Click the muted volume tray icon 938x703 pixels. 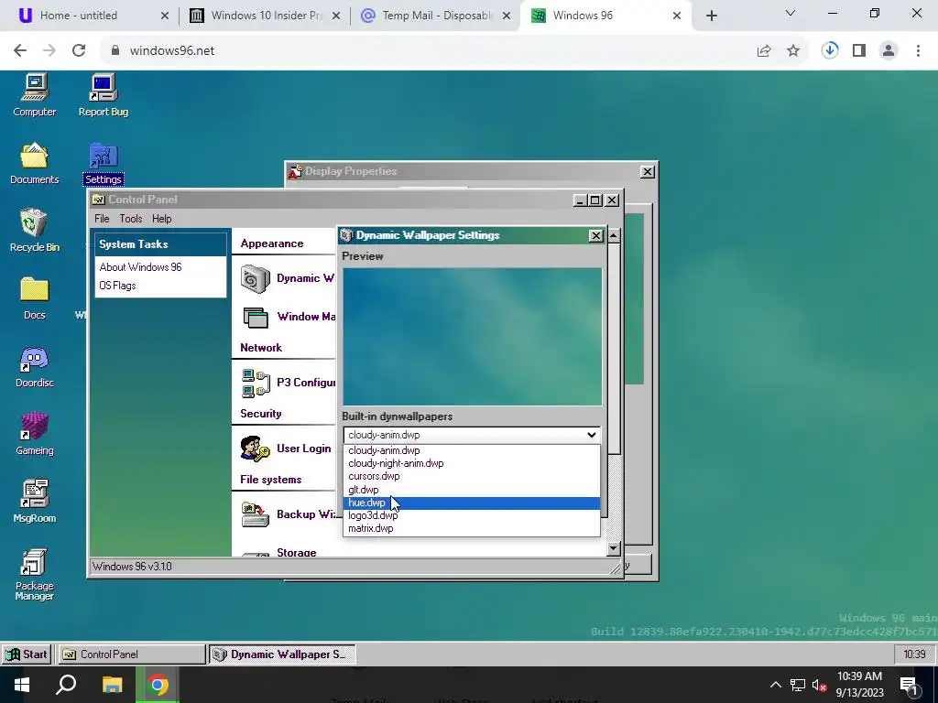point(819,685)
